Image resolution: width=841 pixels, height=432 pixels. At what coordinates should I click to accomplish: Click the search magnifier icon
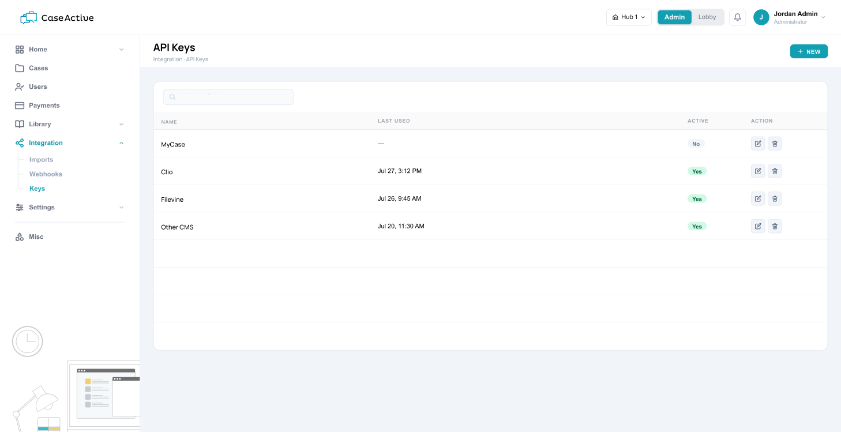tap(172, 97)
